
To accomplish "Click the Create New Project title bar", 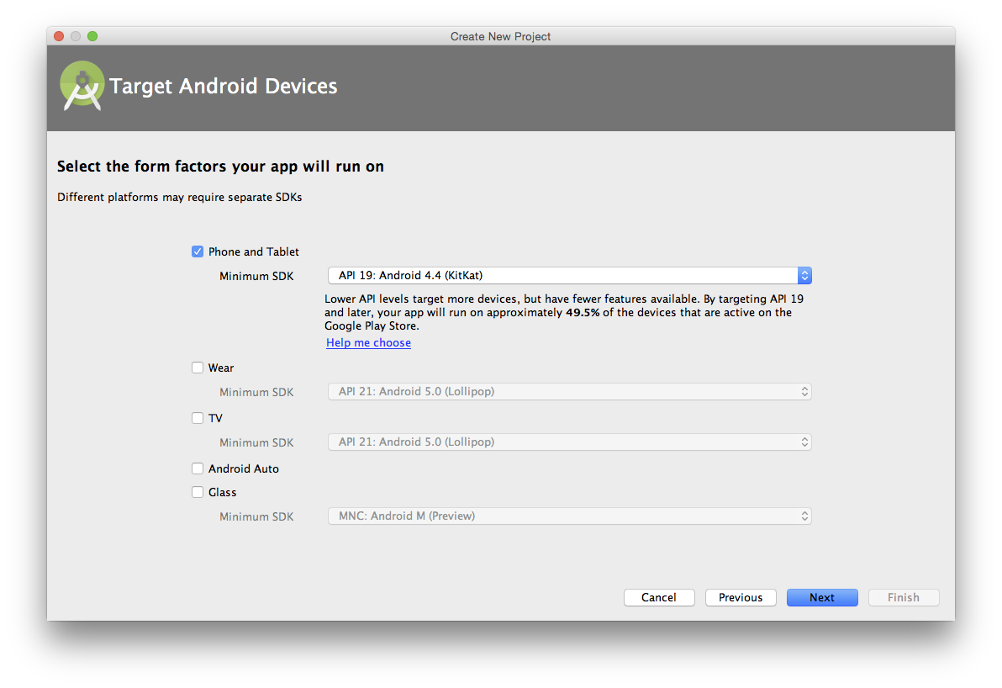I will click(500, 36).
